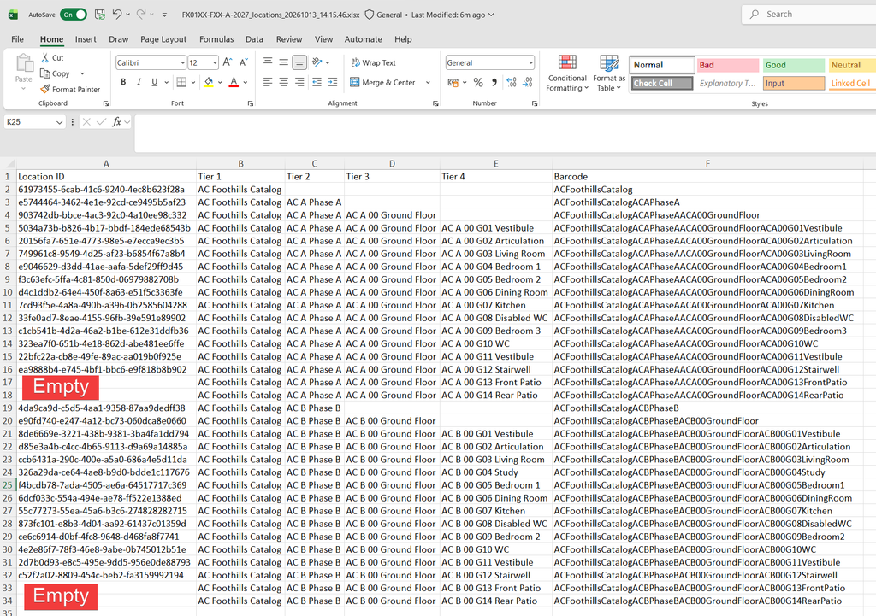The image size is (876, 616).
Task: Open the Font Color dropdown arrow
Action: pos(246,83)
